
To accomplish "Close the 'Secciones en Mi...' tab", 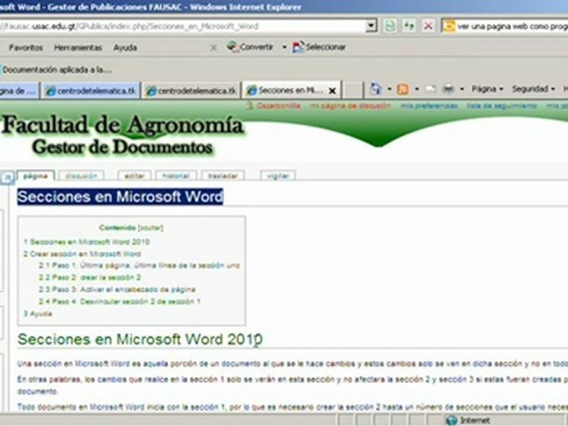I will 332,91.
